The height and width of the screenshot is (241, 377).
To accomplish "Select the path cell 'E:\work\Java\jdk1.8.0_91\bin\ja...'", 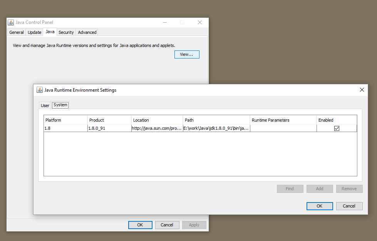I will coord(216,128).
